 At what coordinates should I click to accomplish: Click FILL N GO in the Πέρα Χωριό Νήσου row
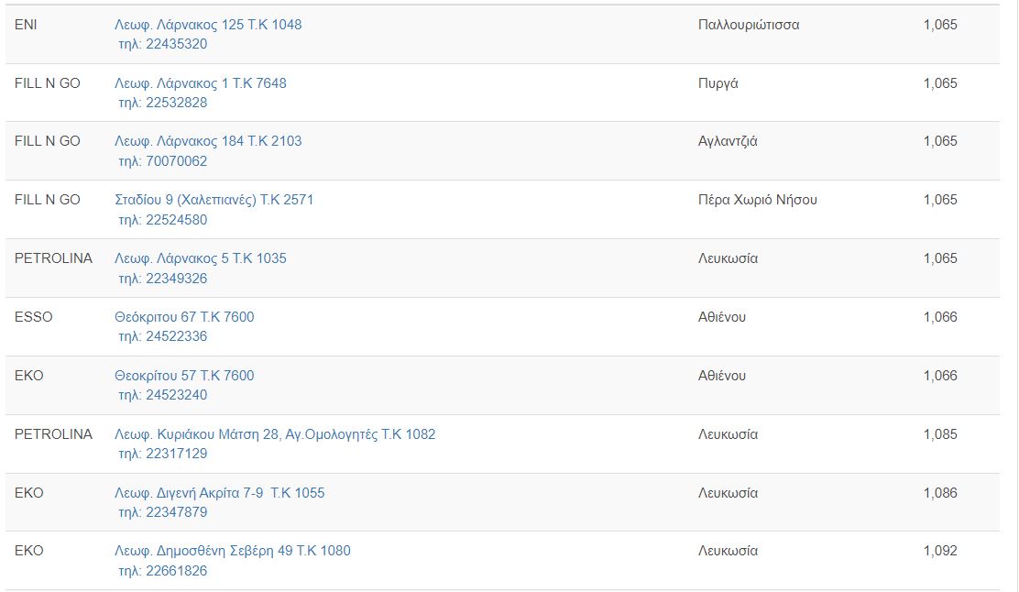[x=48, y=200]
